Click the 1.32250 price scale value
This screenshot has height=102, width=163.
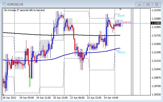click(x=156, y=10)
